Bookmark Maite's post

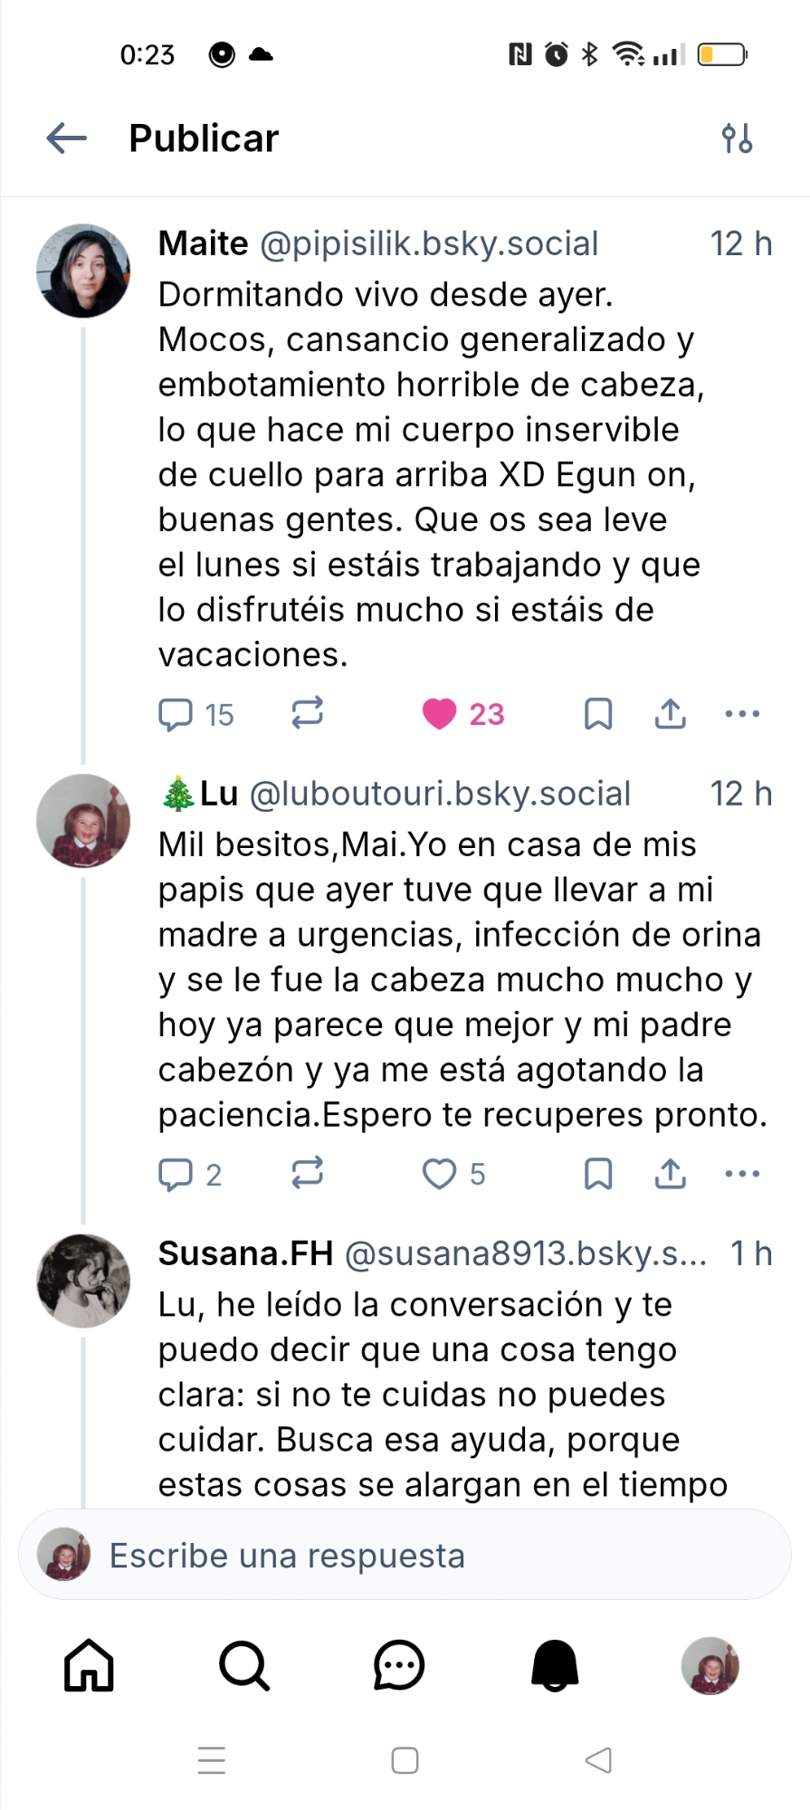click(x=598, y=714)
